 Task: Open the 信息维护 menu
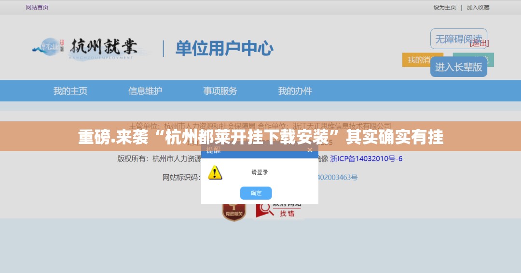tap(145, 91)
